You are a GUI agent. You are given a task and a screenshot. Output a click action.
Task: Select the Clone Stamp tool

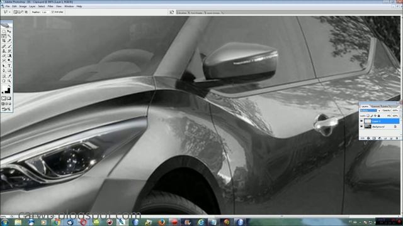4,51
